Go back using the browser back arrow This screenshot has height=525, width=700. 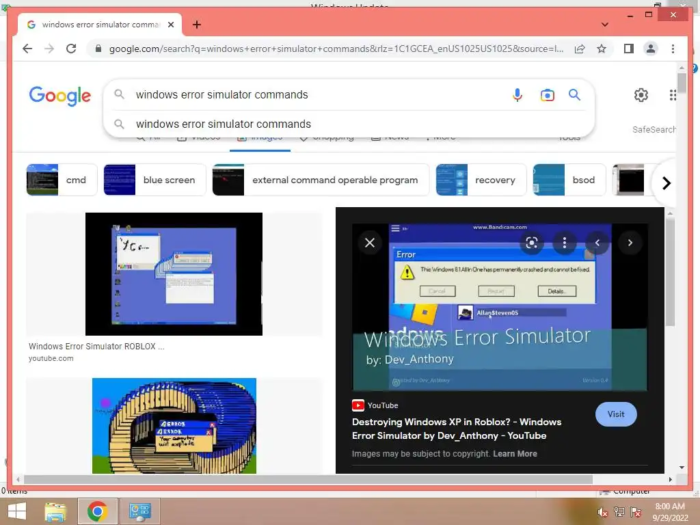pyautogui.click(x=27, y=49)
